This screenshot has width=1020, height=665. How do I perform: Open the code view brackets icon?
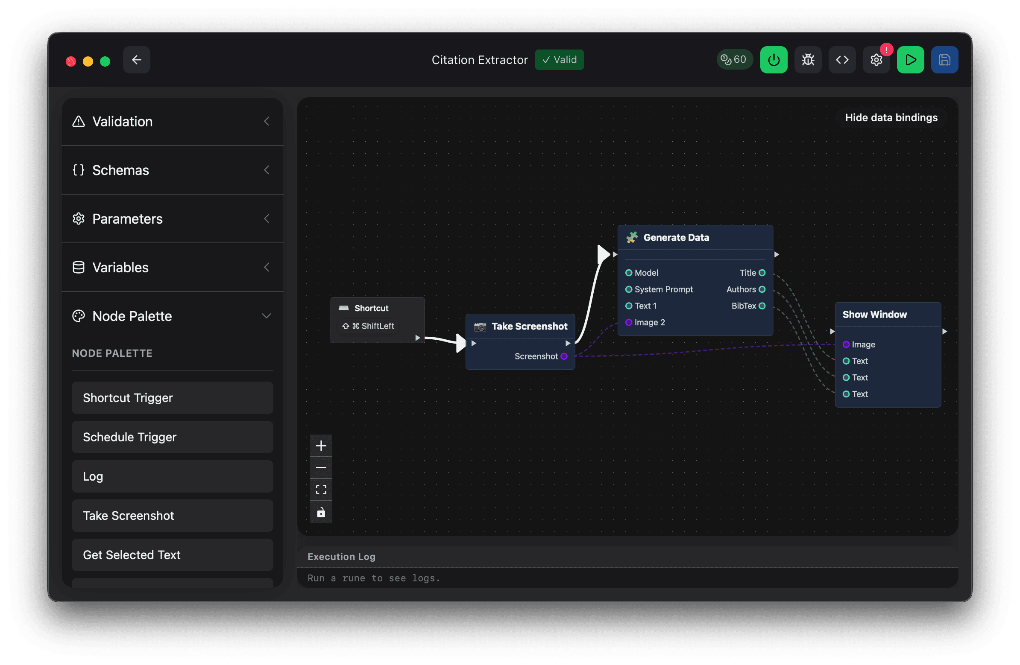(x=842, y=59)
